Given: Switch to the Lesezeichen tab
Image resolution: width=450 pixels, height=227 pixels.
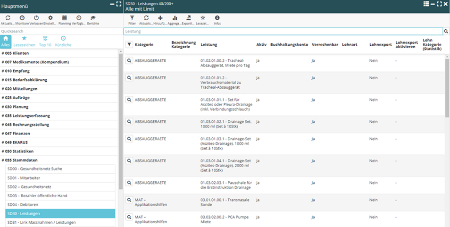Looking at the screenshot, I should point(24,41).
